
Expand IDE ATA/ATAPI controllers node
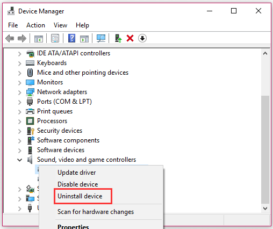pos(20,54)
